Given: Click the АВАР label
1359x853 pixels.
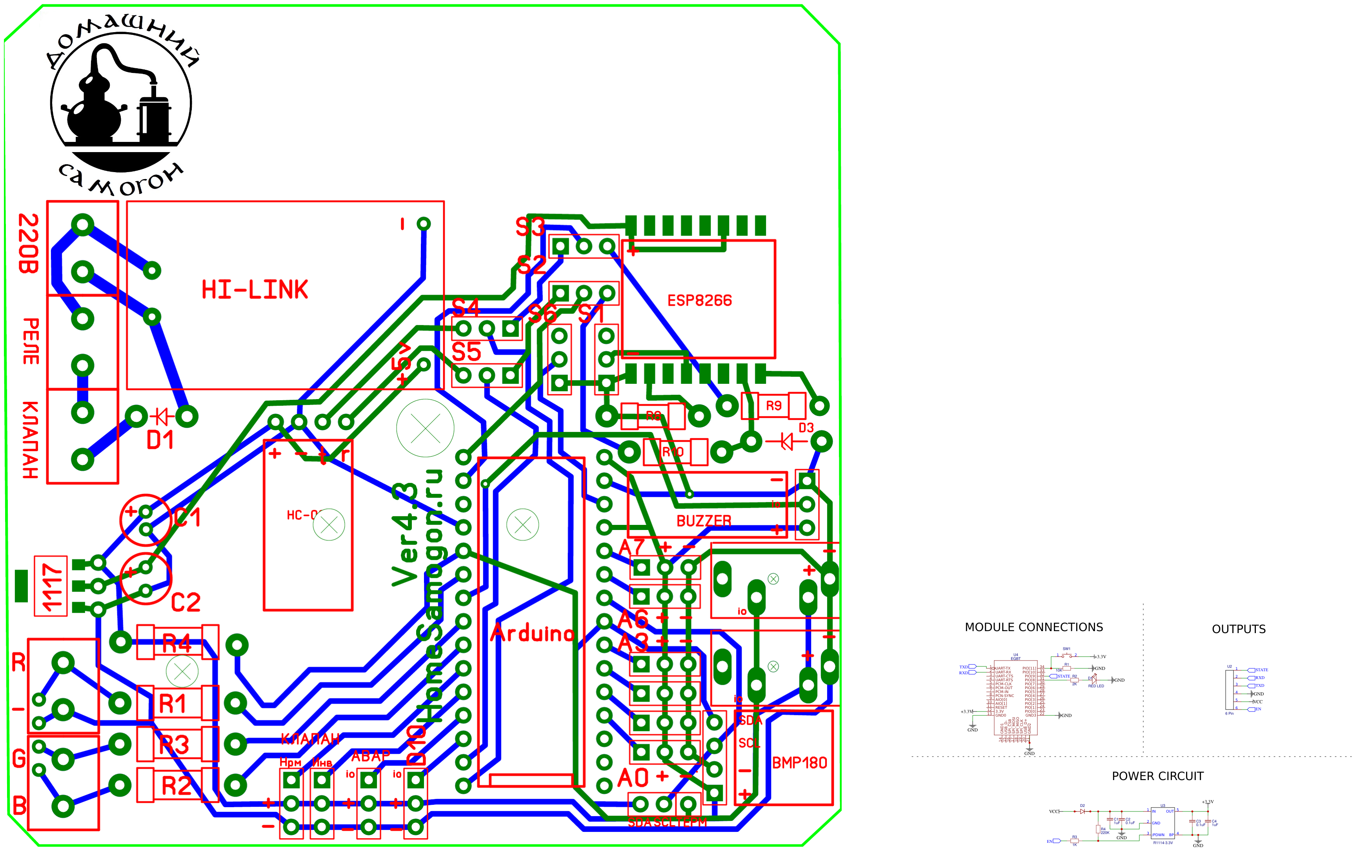Looking at the screenshot, I should pyautogui.click(x=371, y=756).
